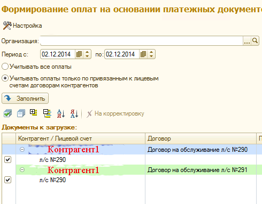
Task: Sort descending Я-А icon
Action: tap(74, 113)
